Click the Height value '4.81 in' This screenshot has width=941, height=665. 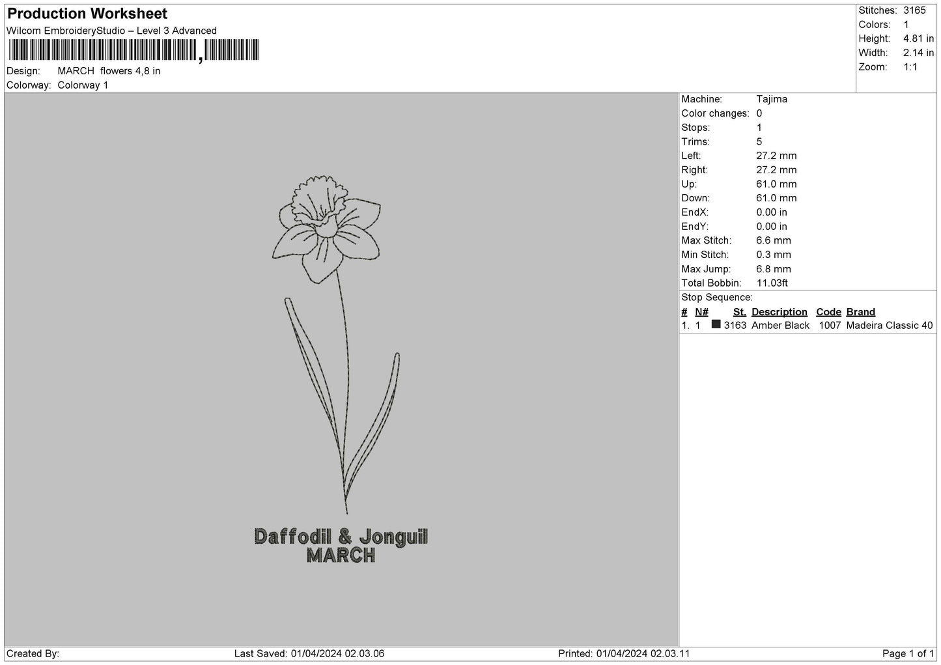(x=919, y=38)
